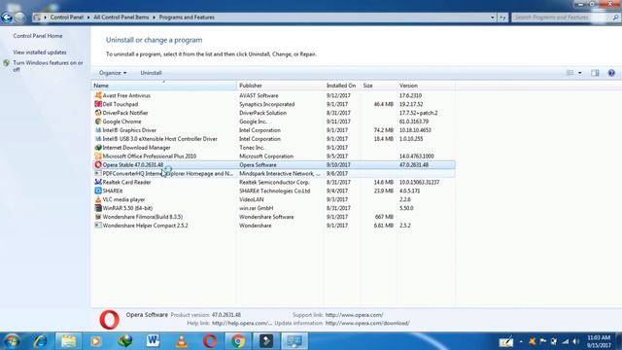The image size is (622, 350).
Task: Click the SHAREit program icon
Action: tap(98, 191)
